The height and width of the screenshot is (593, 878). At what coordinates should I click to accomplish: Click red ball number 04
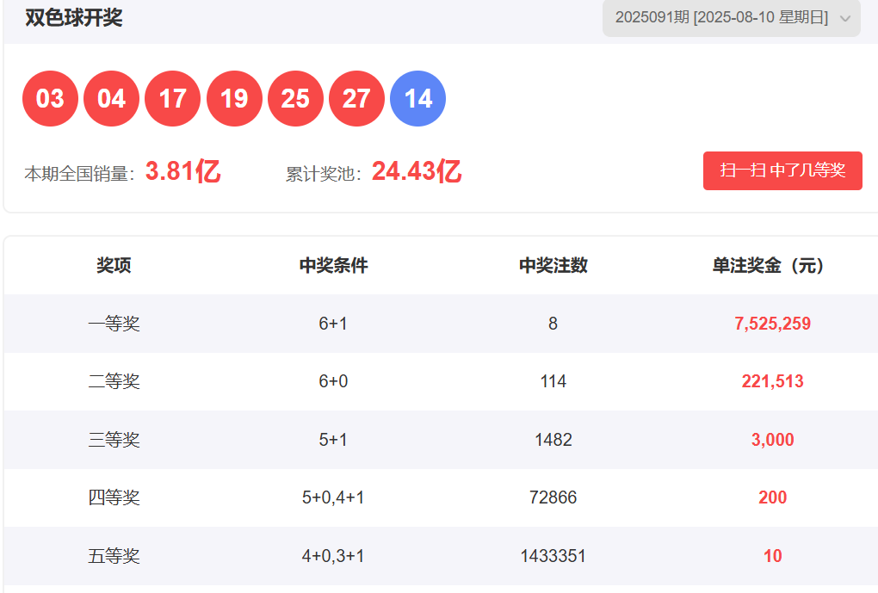111,99
